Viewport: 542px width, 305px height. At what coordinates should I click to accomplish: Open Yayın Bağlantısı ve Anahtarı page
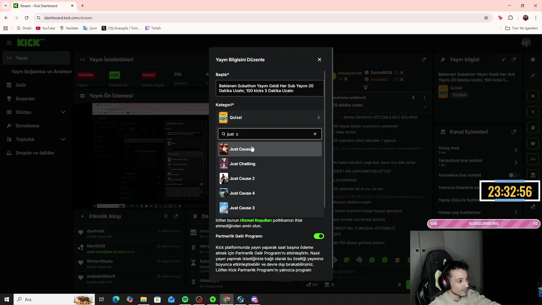click(41, 72)
